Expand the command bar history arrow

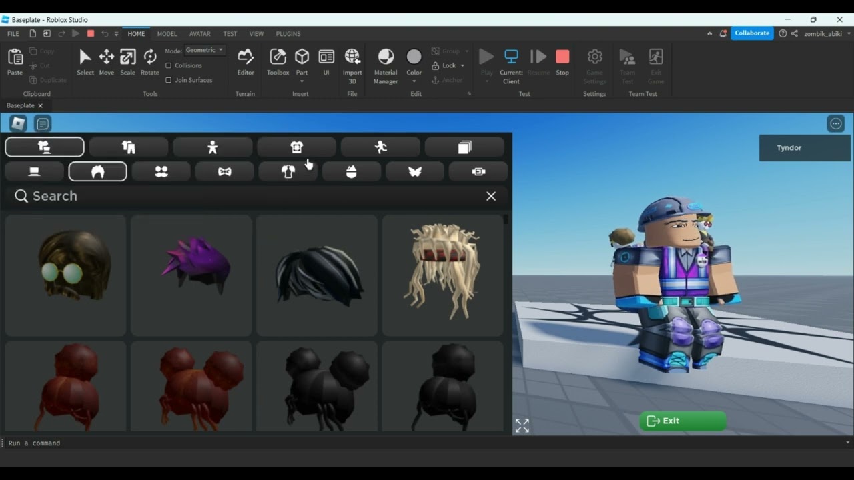(x=848, y=443)
